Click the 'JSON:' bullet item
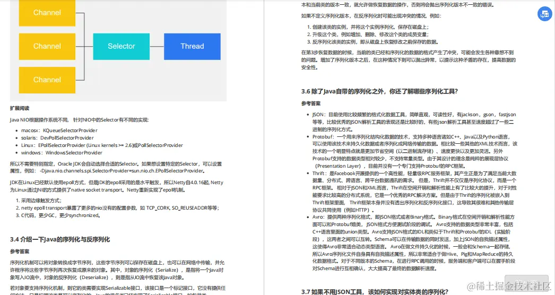 pos(414,122)
